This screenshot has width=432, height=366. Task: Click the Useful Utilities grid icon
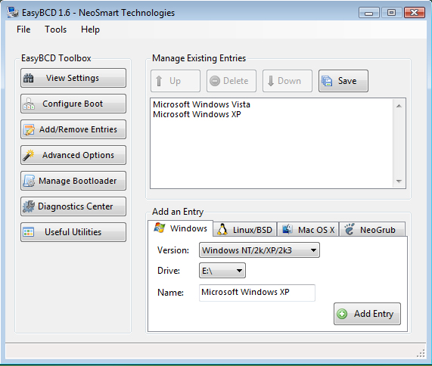(29, 232)
